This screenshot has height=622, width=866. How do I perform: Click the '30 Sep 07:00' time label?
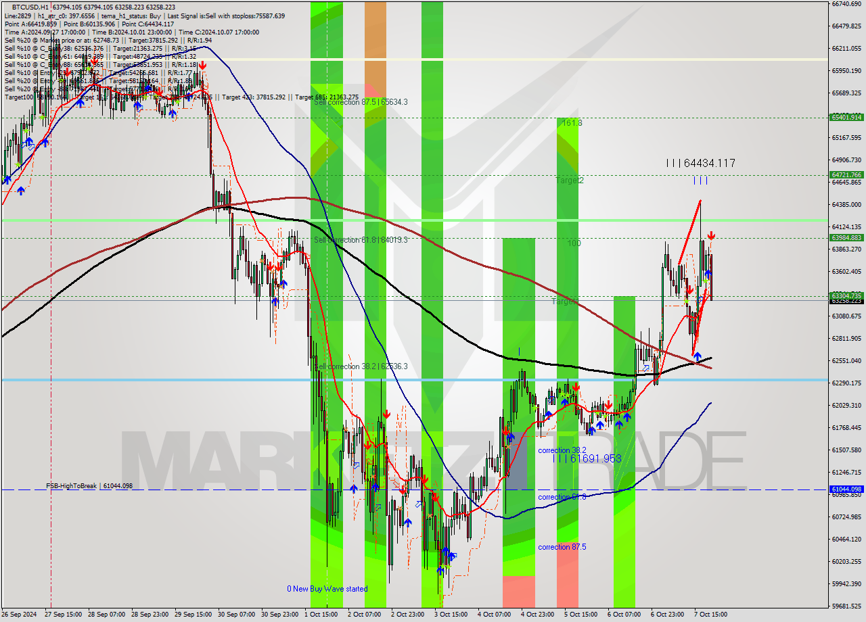pos(237,615)
